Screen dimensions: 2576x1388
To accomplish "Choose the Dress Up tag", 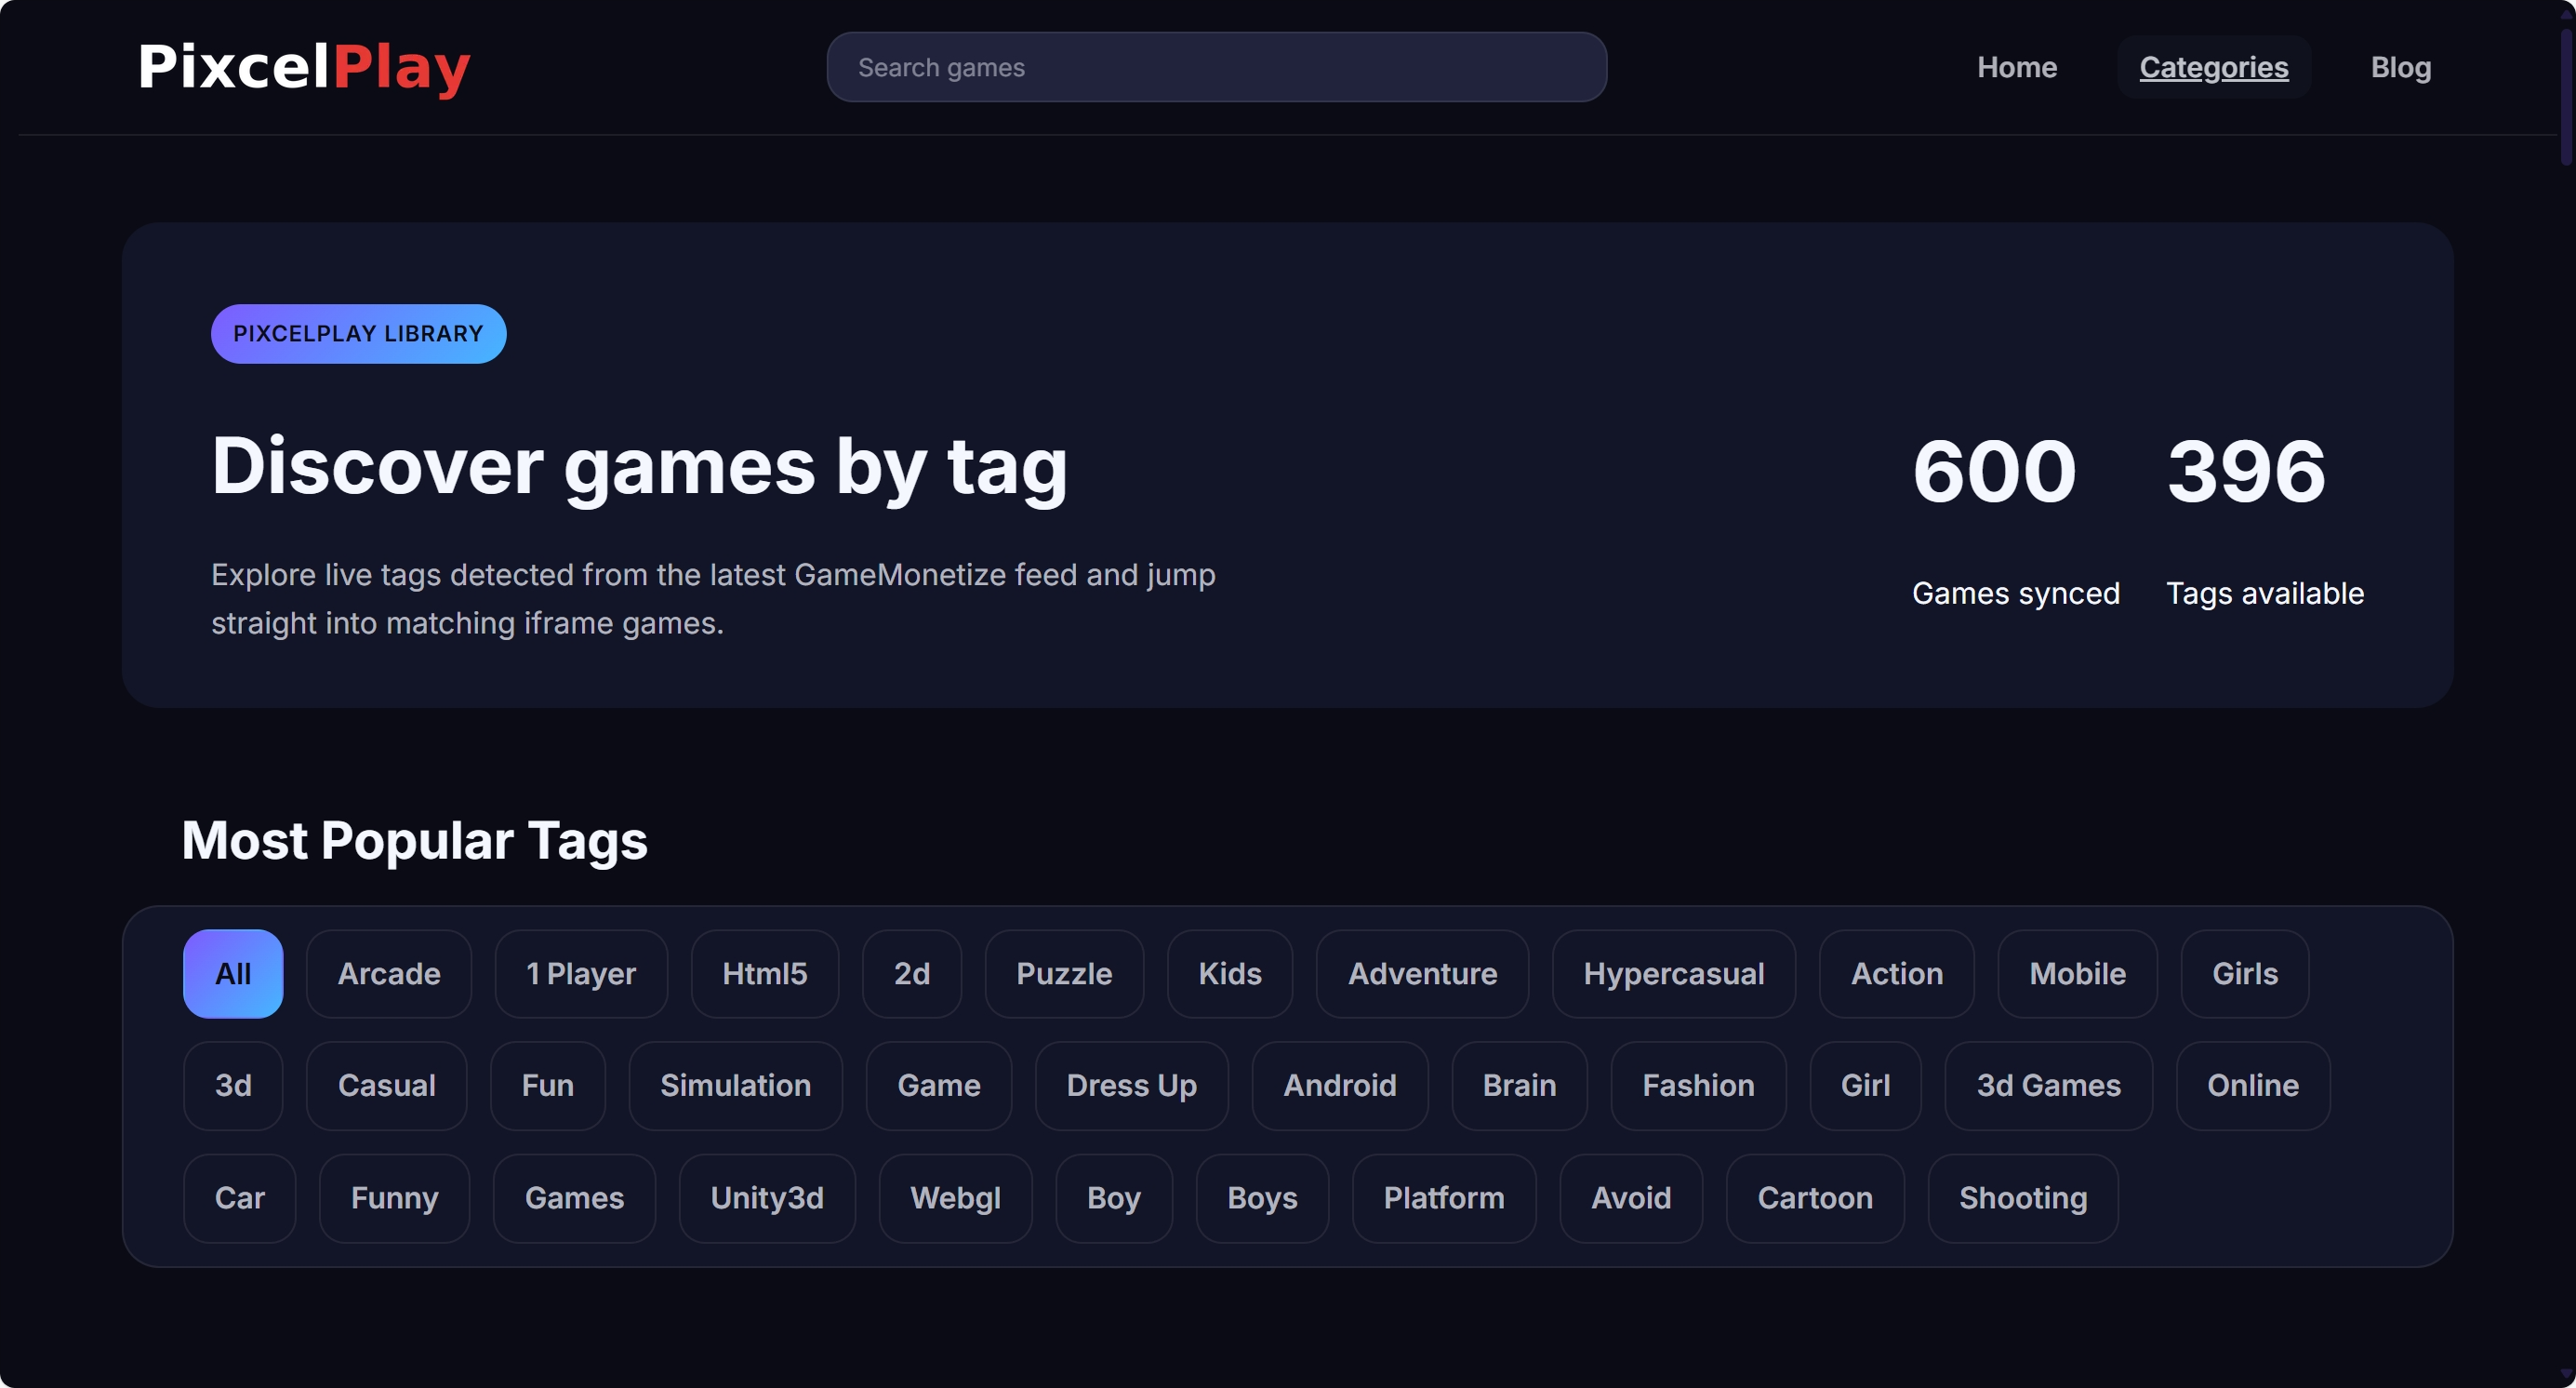I will pos(1131,1085).
